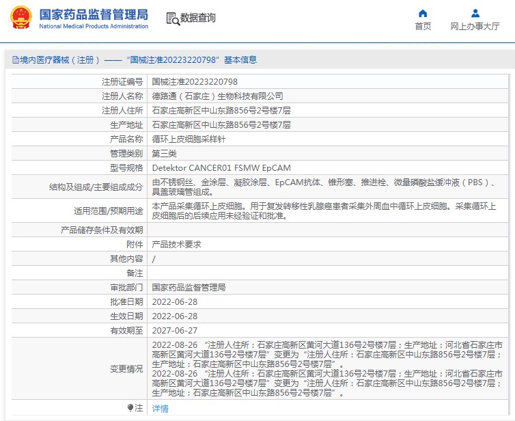Click the intended use description text

[324, 211]
